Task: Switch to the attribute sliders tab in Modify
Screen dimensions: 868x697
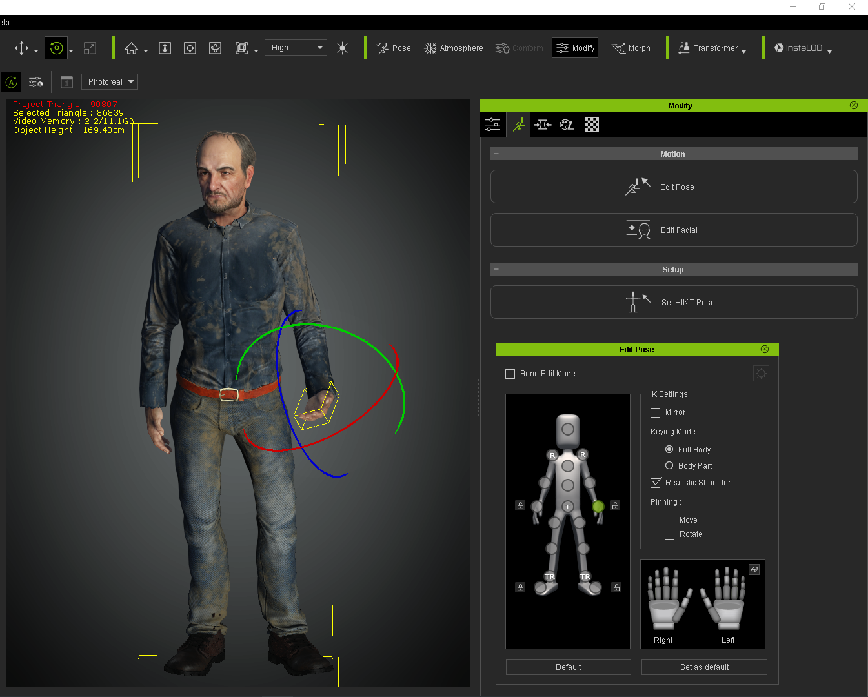Action: pyautogui.click(x=492, y=125)
